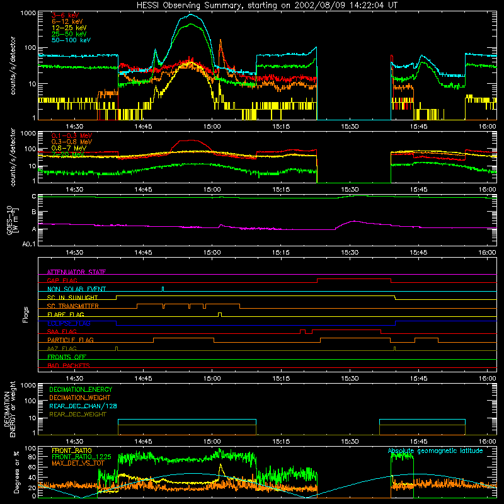Click the '0.1-0.3 MeV' legend label

point(72,135)
